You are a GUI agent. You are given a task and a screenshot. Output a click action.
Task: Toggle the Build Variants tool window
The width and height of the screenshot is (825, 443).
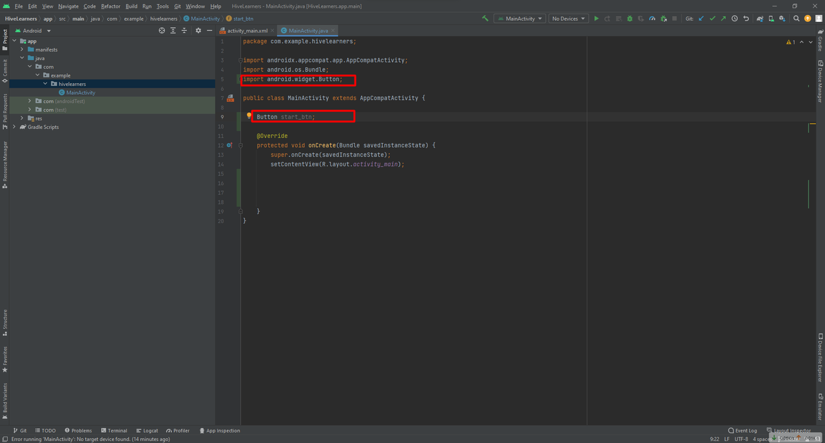tap(5, 400)
